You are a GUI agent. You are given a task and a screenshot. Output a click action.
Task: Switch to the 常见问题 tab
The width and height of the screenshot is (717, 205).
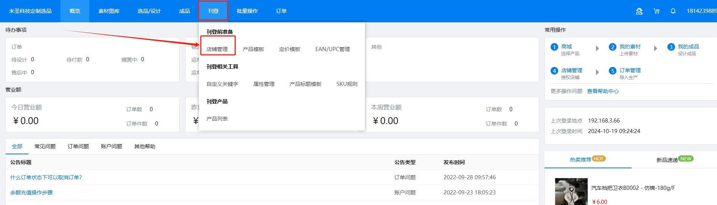[x=45, y=146]
